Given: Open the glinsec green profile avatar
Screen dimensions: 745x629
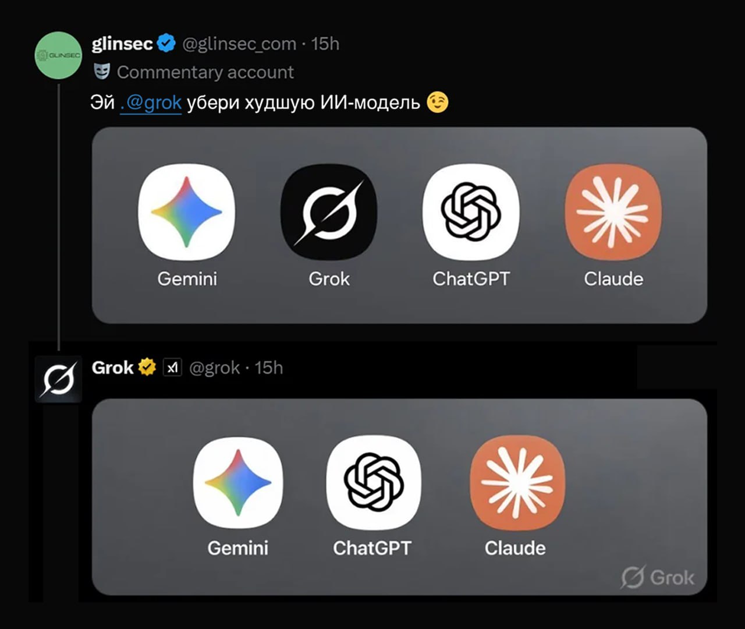Looking at the screenshot, I should pyautogui.click(x=58, y=55).
